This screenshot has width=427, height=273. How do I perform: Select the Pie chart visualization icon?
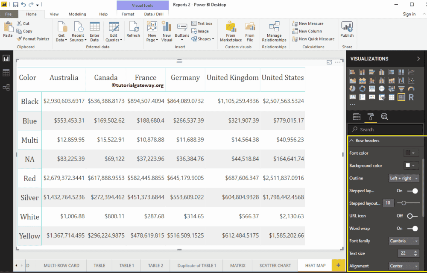point(352,88)
